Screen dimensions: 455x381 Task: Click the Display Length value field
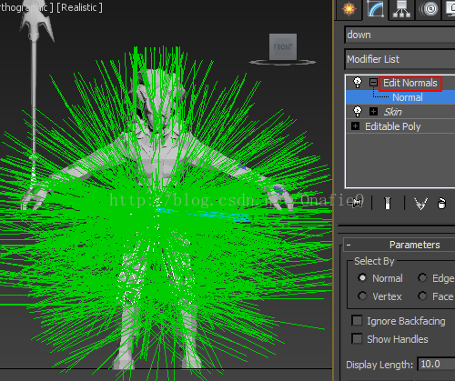436,364
